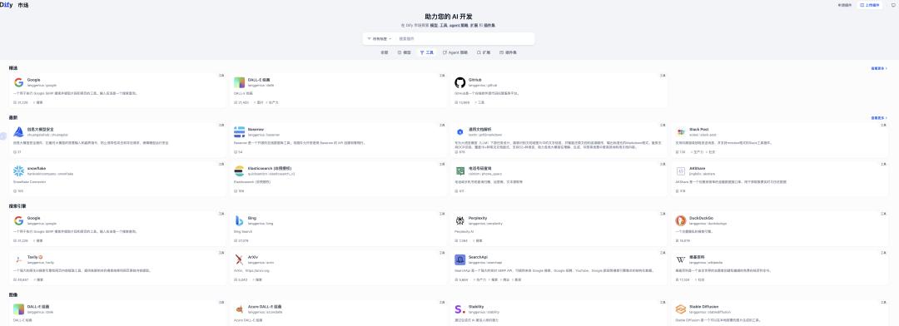Open the Dify logo home link

point(7,5)
